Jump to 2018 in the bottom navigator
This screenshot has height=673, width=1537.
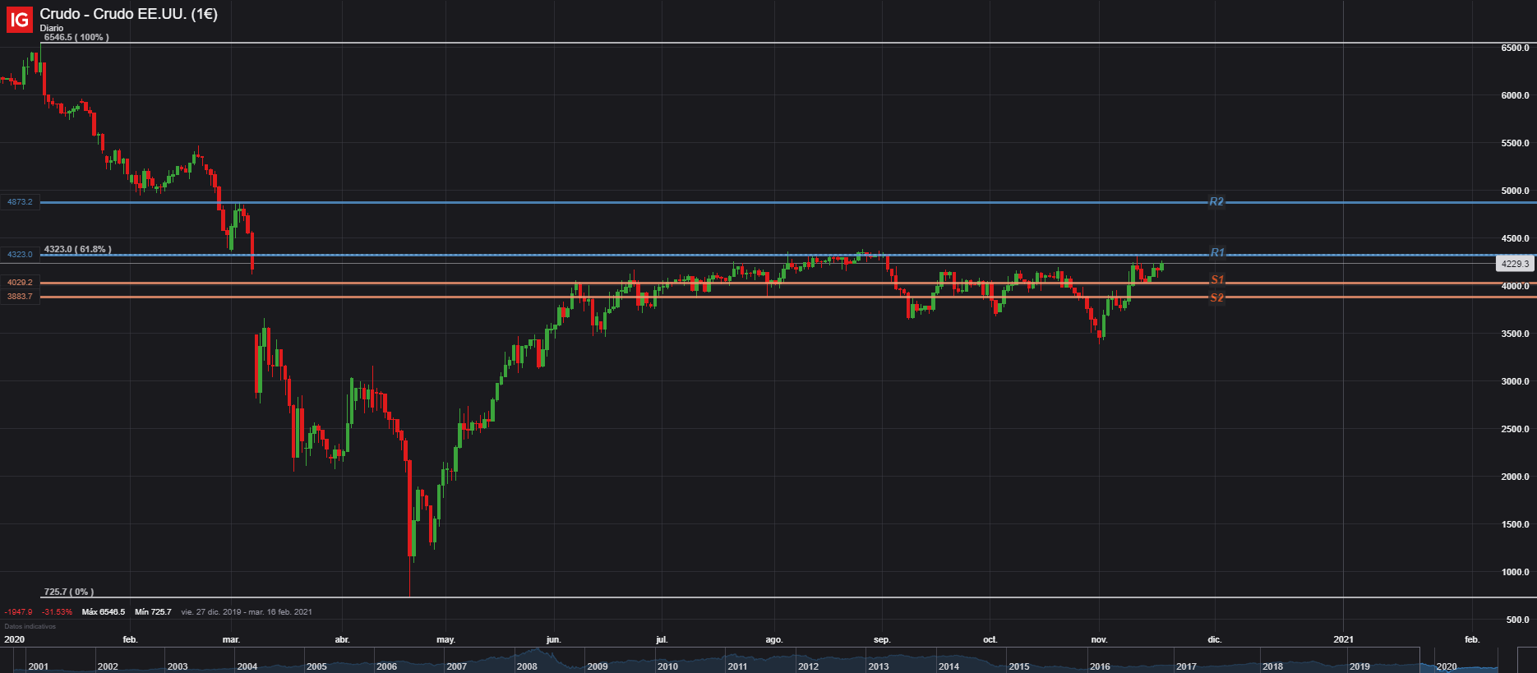[1272, 666]
